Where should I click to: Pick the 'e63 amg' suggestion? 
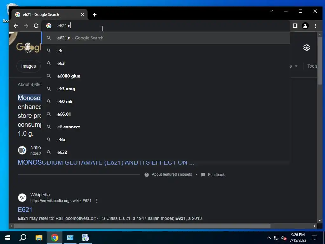(x=166, y=89)
